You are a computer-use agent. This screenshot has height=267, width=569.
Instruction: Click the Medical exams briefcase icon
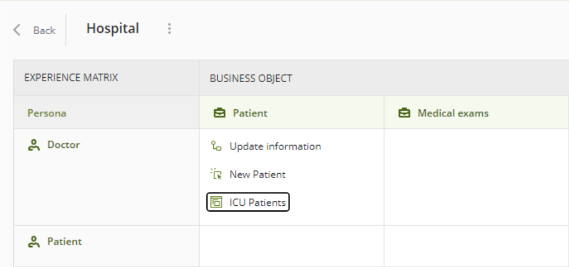(x=404, y=113)
